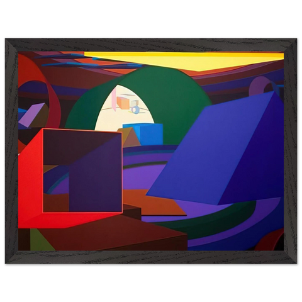Select the tiny blue ring inside the arch
The width and height of the screenshot is (302, 302).
coord(135,109)
